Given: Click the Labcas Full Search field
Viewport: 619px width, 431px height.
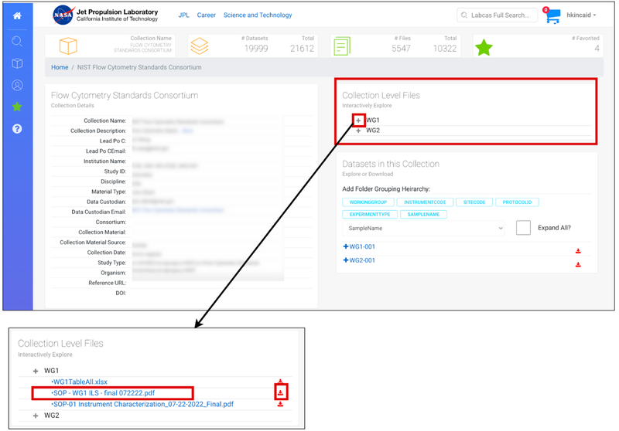Looking at the screenshot, I should coord(497,15).
